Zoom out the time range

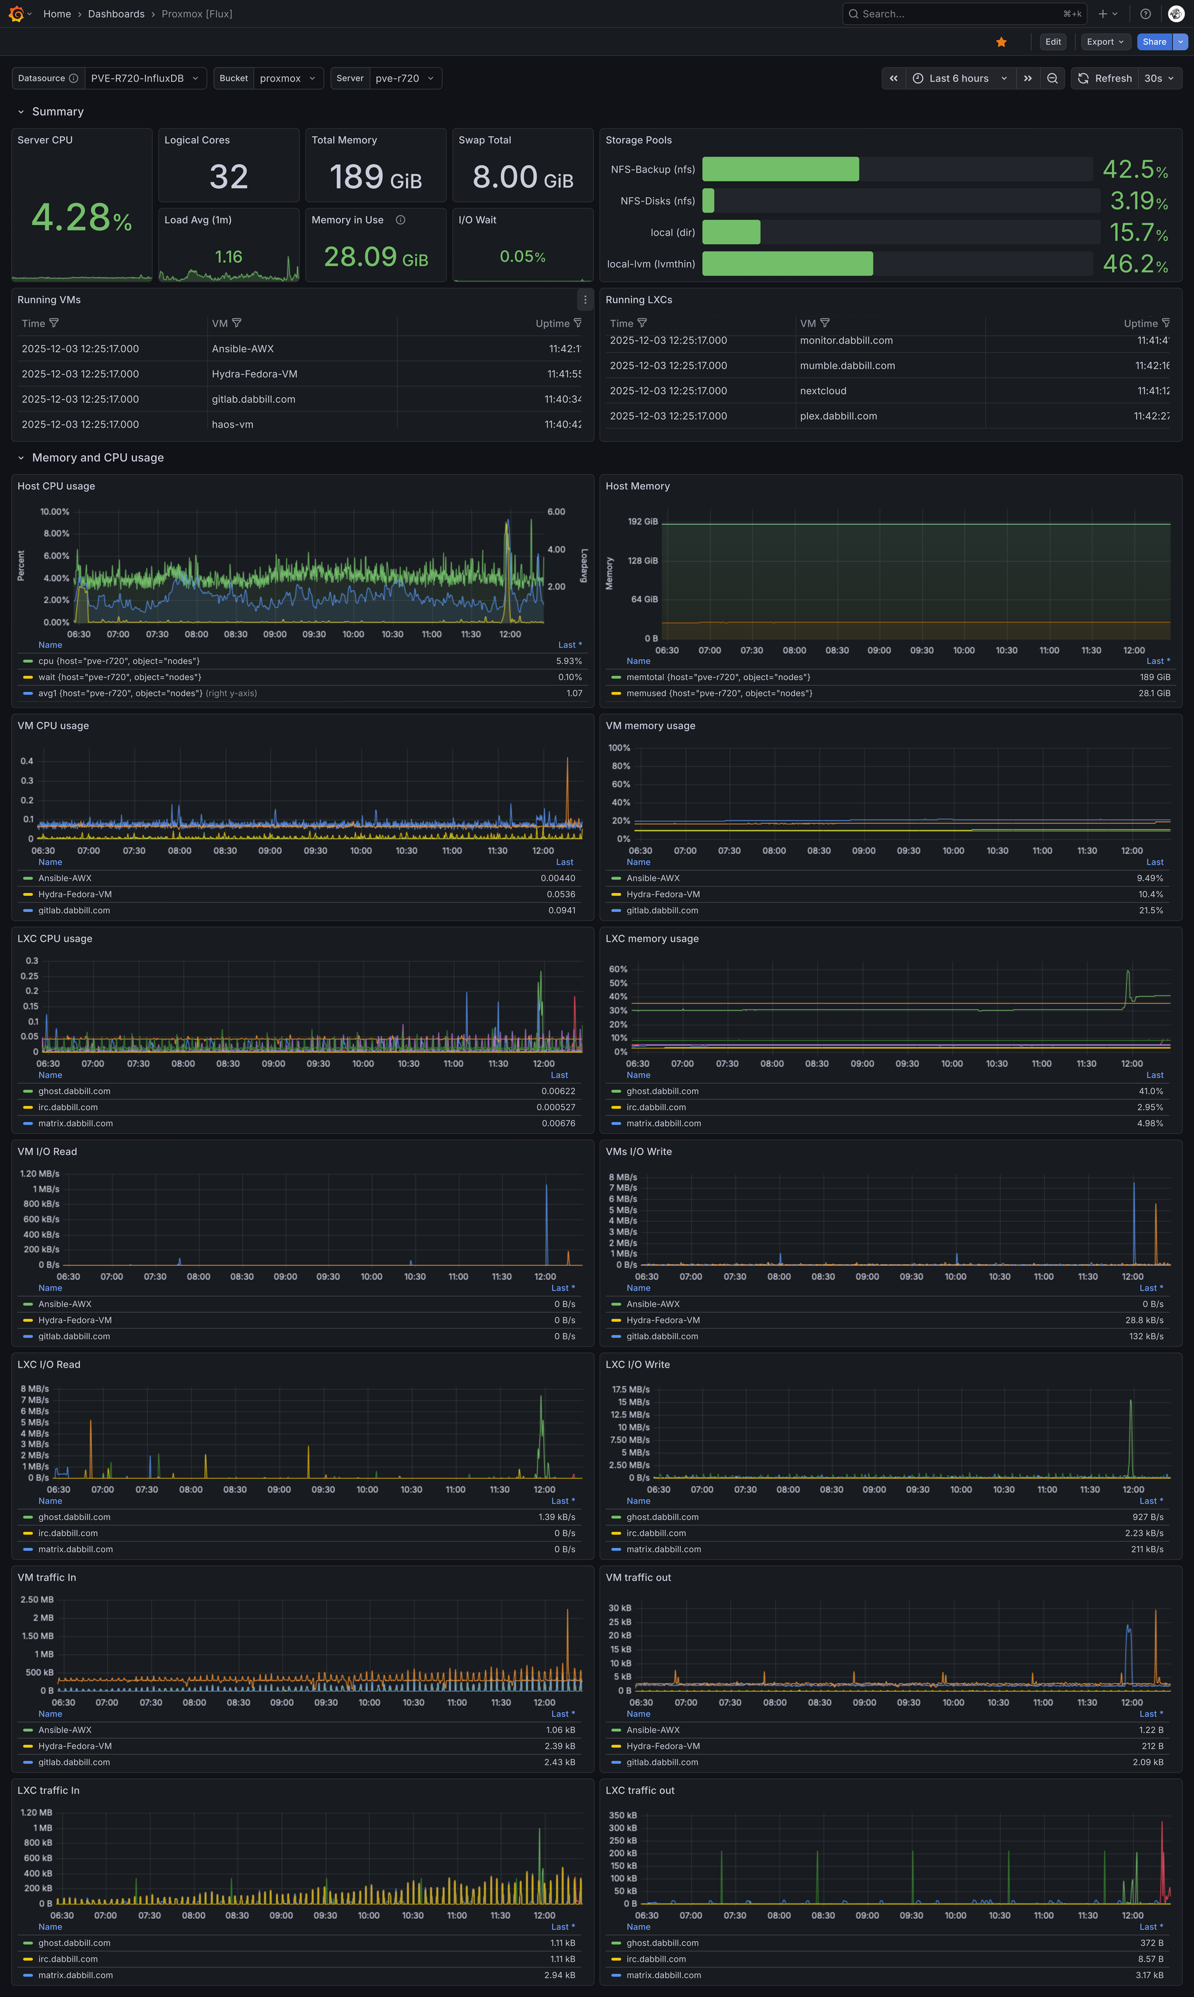pos(1051,78)
